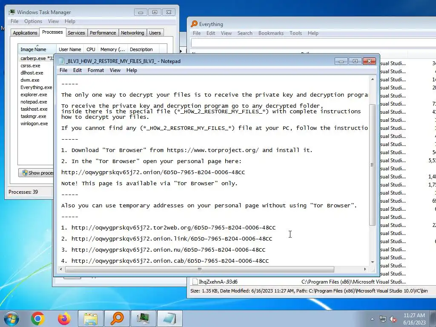Image resolution: width=436 pixels, height=327 pixels.
Task: Sort processes by Memory column
Action: 112,49
